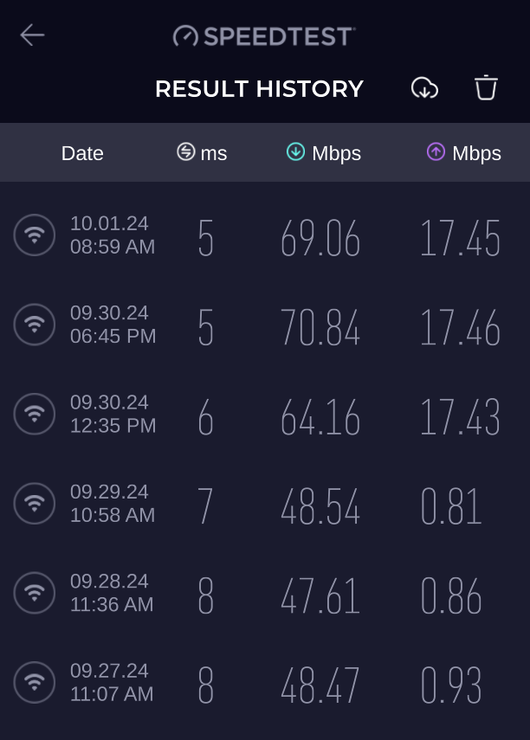Sort results by Date column
Screen dimensions: 530x740
pos(82,153)
